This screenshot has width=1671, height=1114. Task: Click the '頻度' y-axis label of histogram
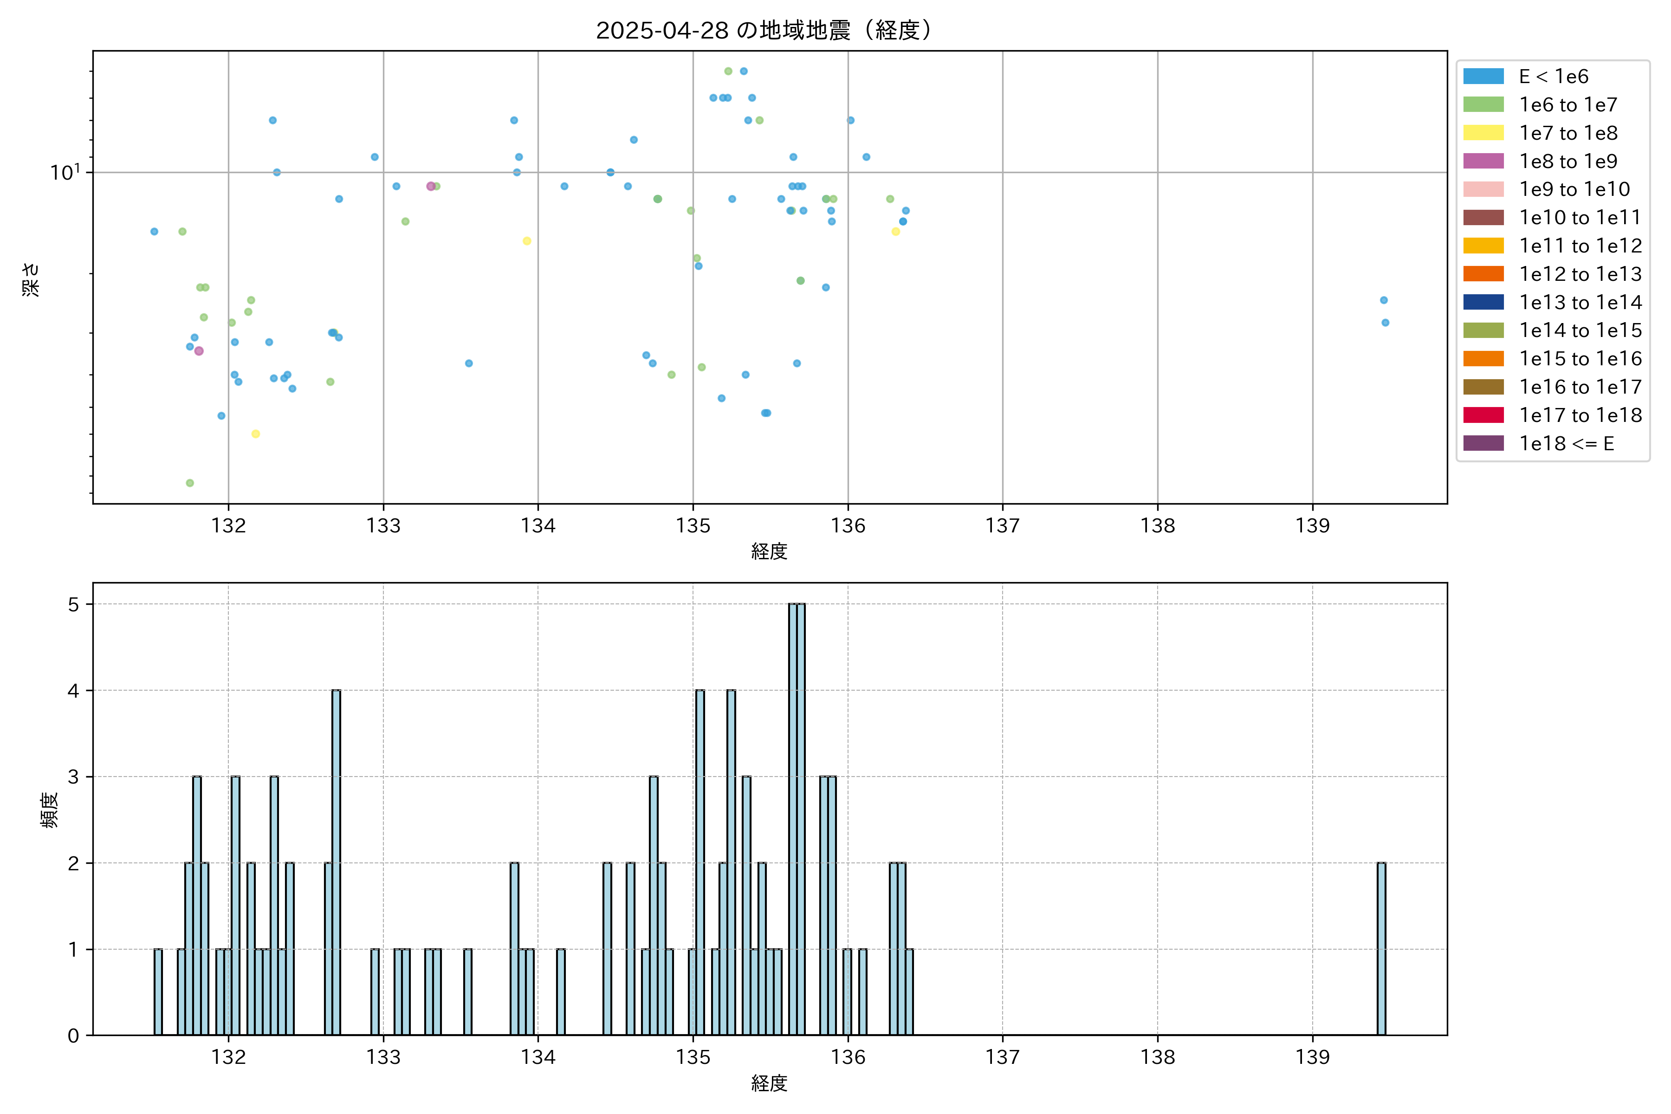pos(50,810)
